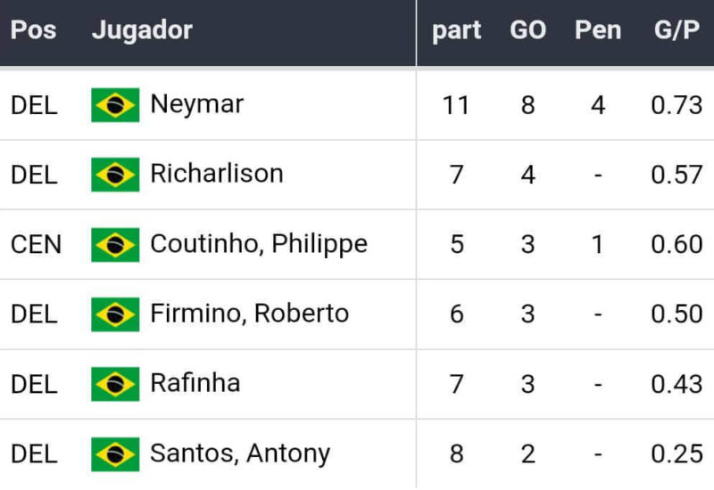Open Richarlison's player name link
Viewport: 714px width, 490px height.
(x=217, y=174)
